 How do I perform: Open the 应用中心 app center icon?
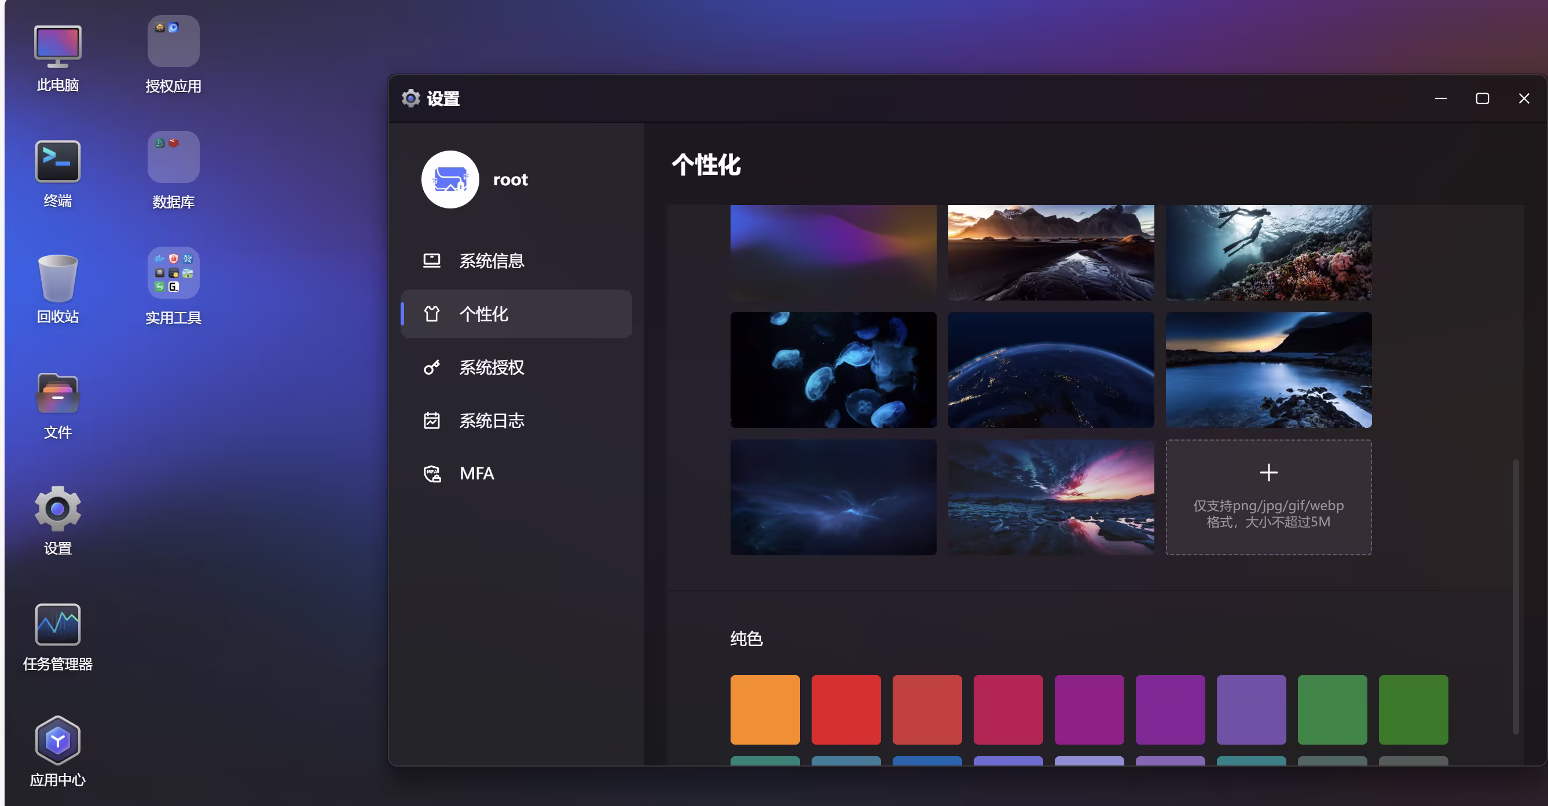[58, 740]
